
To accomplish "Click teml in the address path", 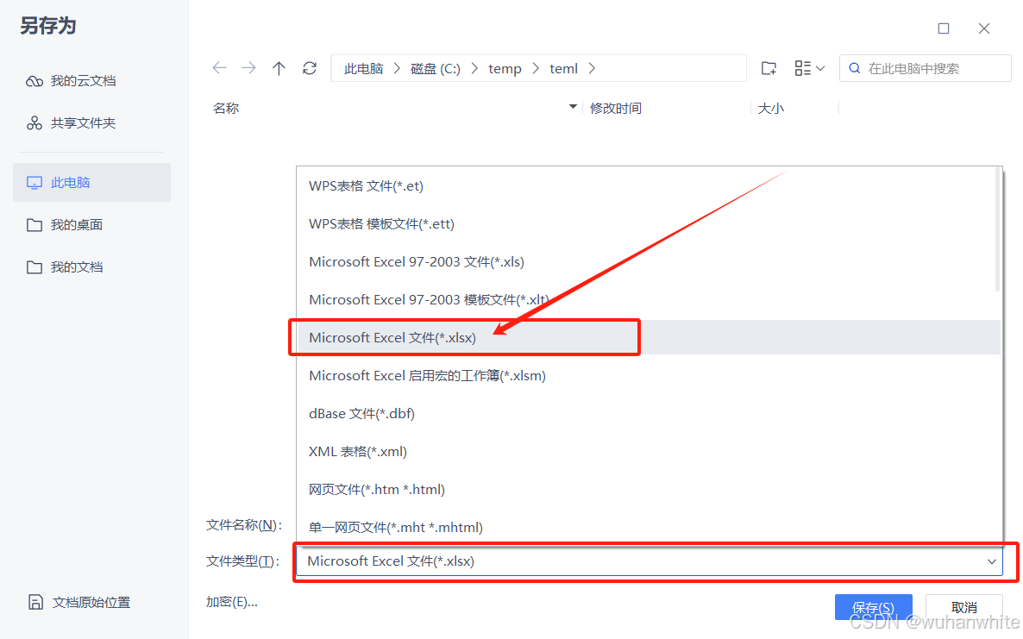I will (x=564, y=68).
